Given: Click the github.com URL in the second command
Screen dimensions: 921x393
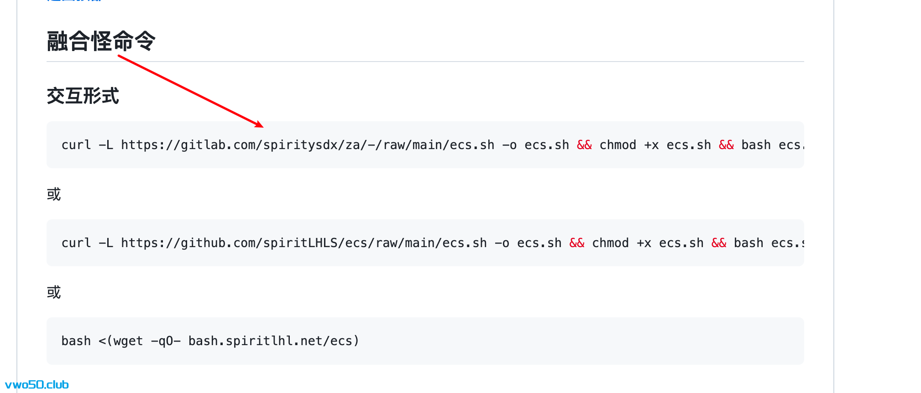Looking at the screenshot, I should (304, 243).
